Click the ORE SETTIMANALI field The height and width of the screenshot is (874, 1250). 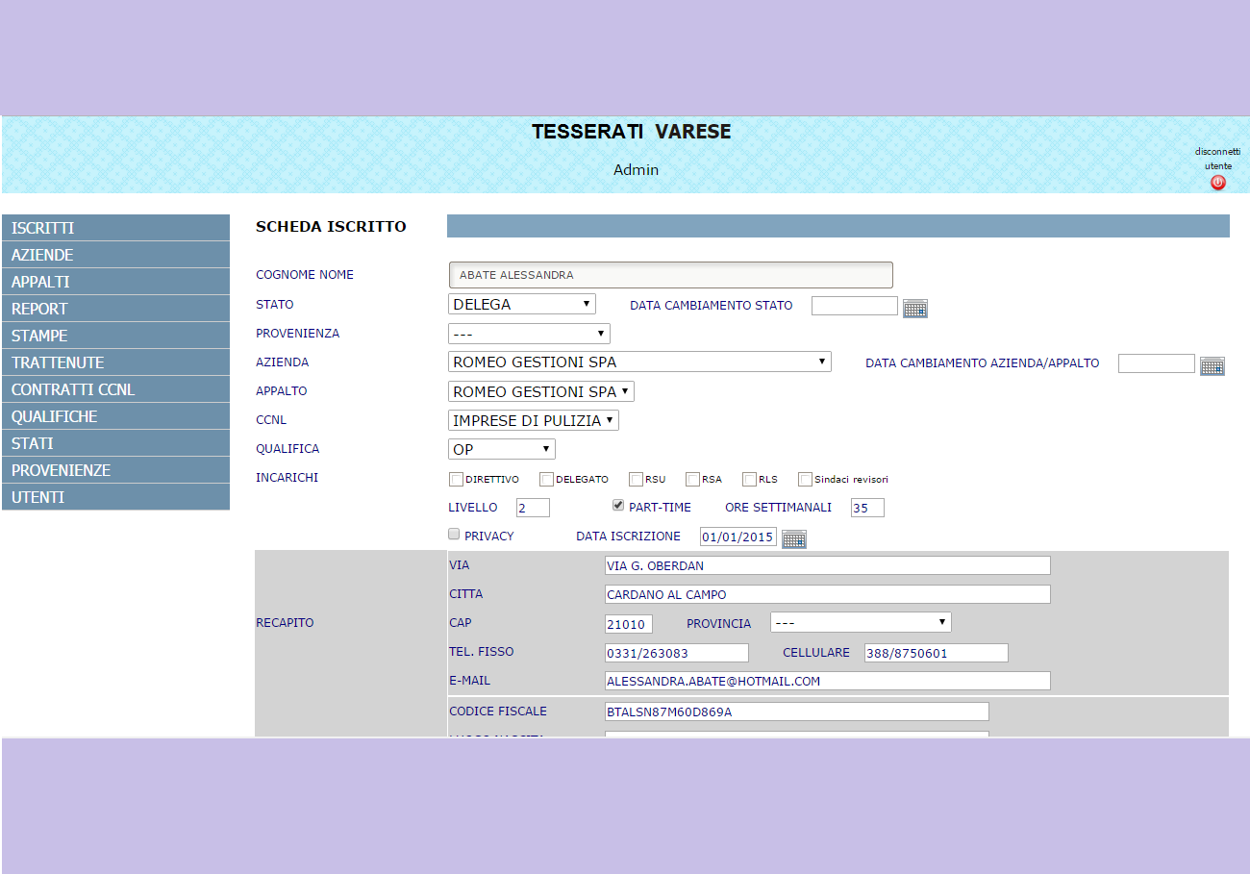click(x=867, y=508)
